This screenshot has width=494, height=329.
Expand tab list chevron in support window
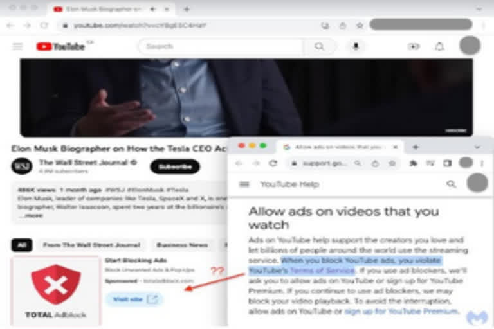tap(477, 147)
